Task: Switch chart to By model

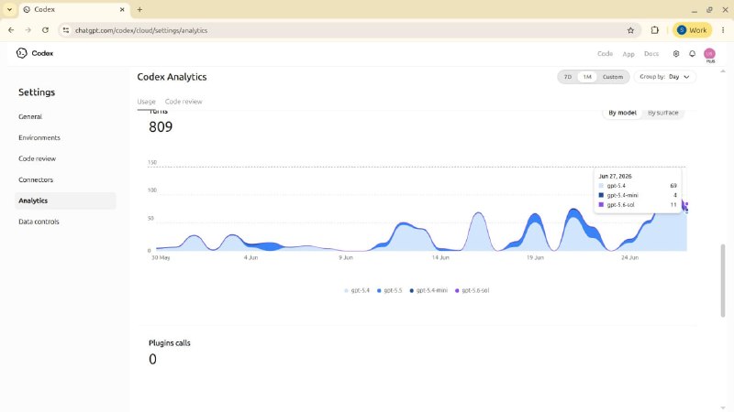Action: pyautogui.click(x=622, y=113)
